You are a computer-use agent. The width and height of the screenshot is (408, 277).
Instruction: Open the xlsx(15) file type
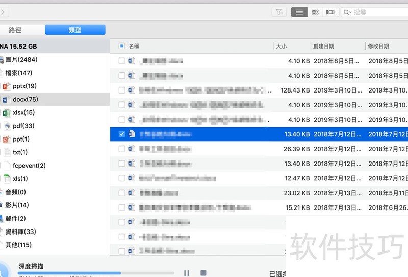(x=23, y=112)
